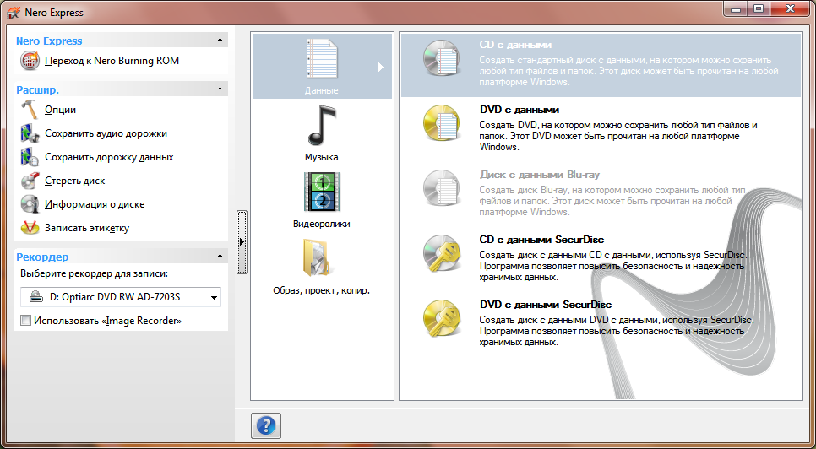Open the help question mark button
Screen dimensions: 816x449
[265, 425]
